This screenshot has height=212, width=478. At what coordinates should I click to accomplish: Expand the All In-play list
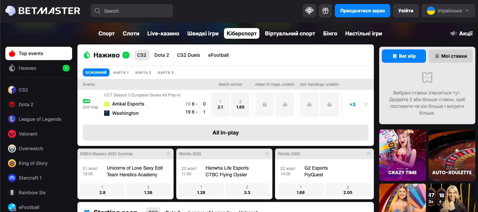(226, 133)
